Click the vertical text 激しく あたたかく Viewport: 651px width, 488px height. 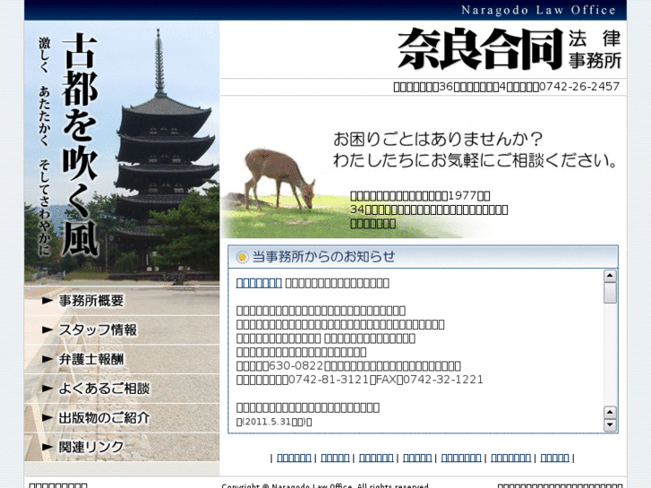tap(45, 91)
